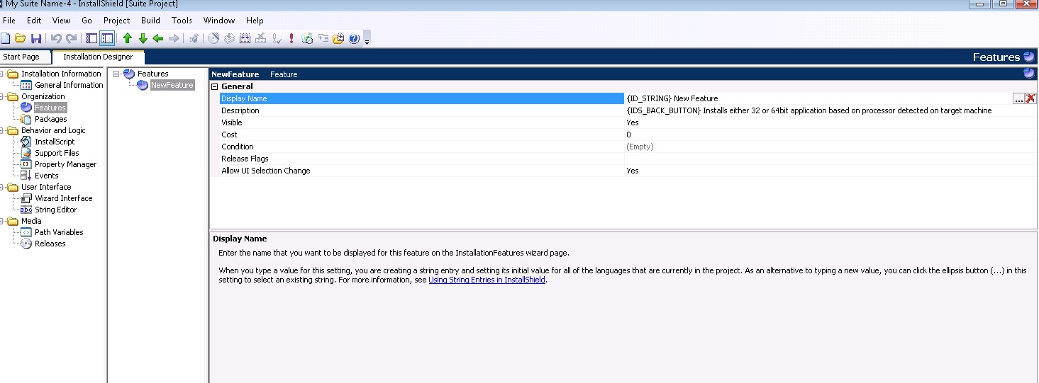Undo the last action in the toolbar
Screen dimensions: 1039x383
[x=56, y=38]
